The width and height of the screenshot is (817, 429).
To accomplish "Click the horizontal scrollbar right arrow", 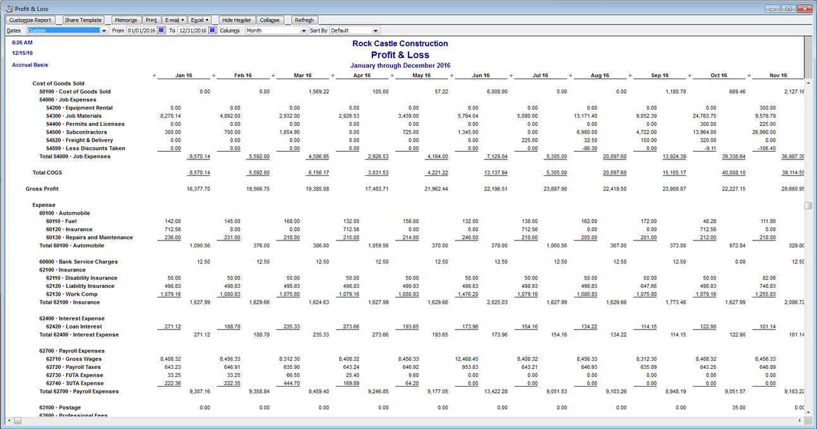I will [799, 420].
